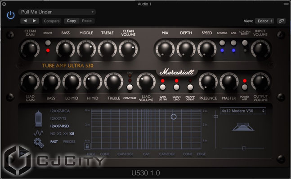291x179 pixels.
Task: Click the Lead Gain knob
Action: tap(30, 82)
